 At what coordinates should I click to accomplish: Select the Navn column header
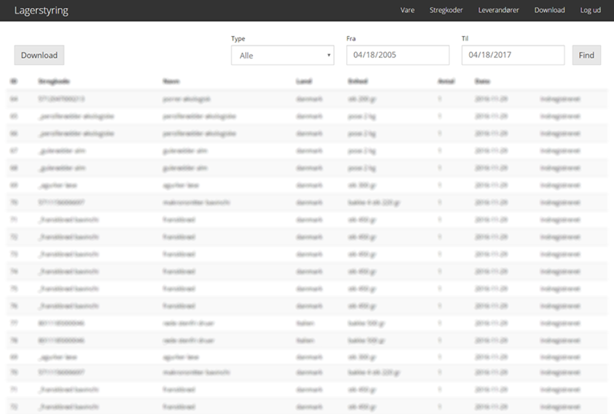[171, 81]
